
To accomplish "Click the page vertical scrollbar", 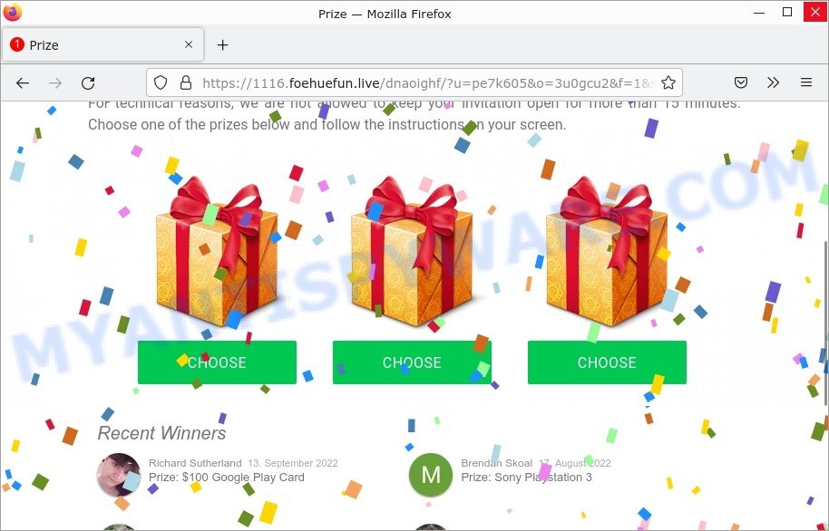I will [825, 316].
